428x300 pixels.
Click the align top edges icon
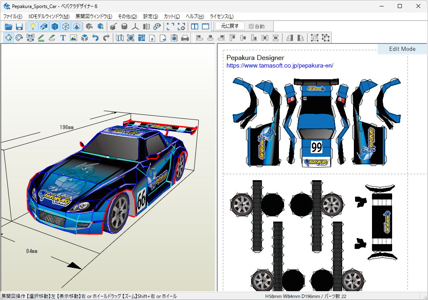pos(232,38)
